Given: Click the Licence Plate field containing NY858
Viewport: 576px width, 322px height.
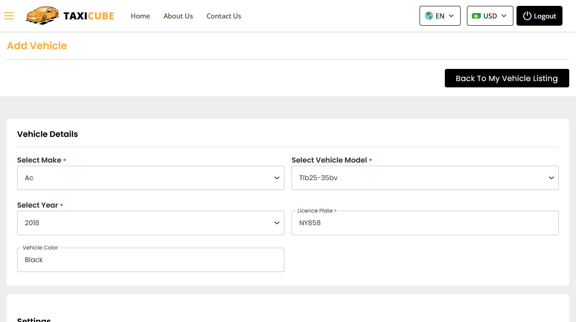Looking at the screenshot, I should [x=425, y=222].
